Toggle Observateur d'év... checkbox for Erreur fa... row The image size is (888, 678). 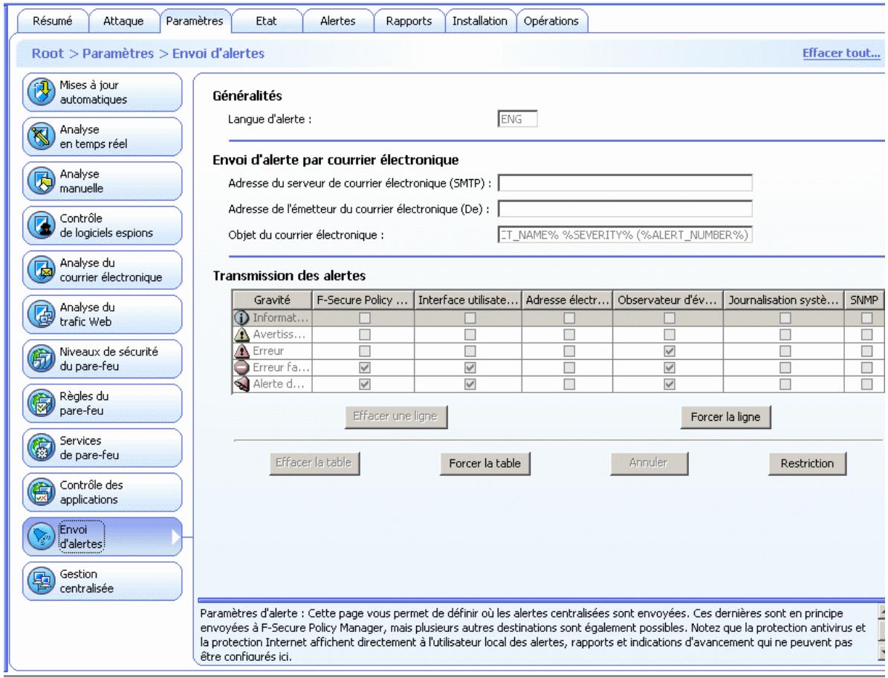pos(670,367)
